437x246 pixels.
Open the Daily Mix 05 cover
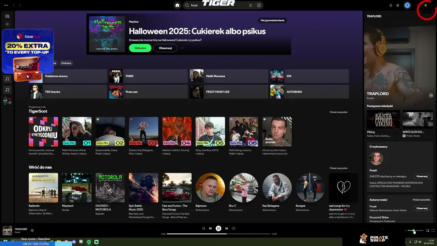(x=210, y=132)
